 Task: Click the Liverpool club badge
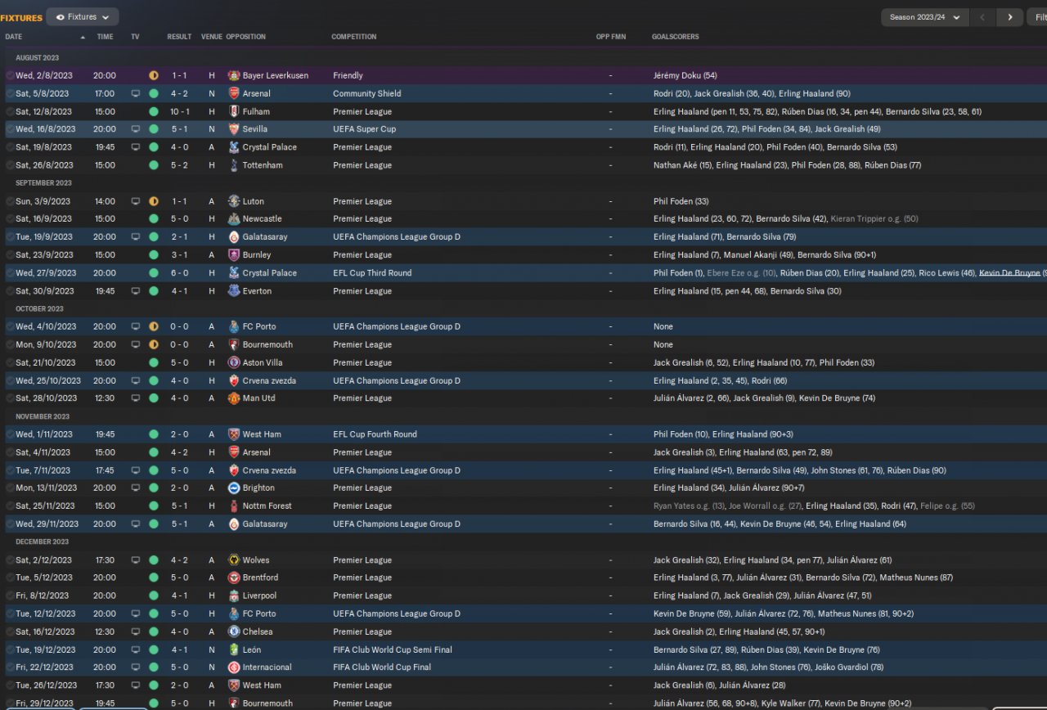[x=234, y=595]
